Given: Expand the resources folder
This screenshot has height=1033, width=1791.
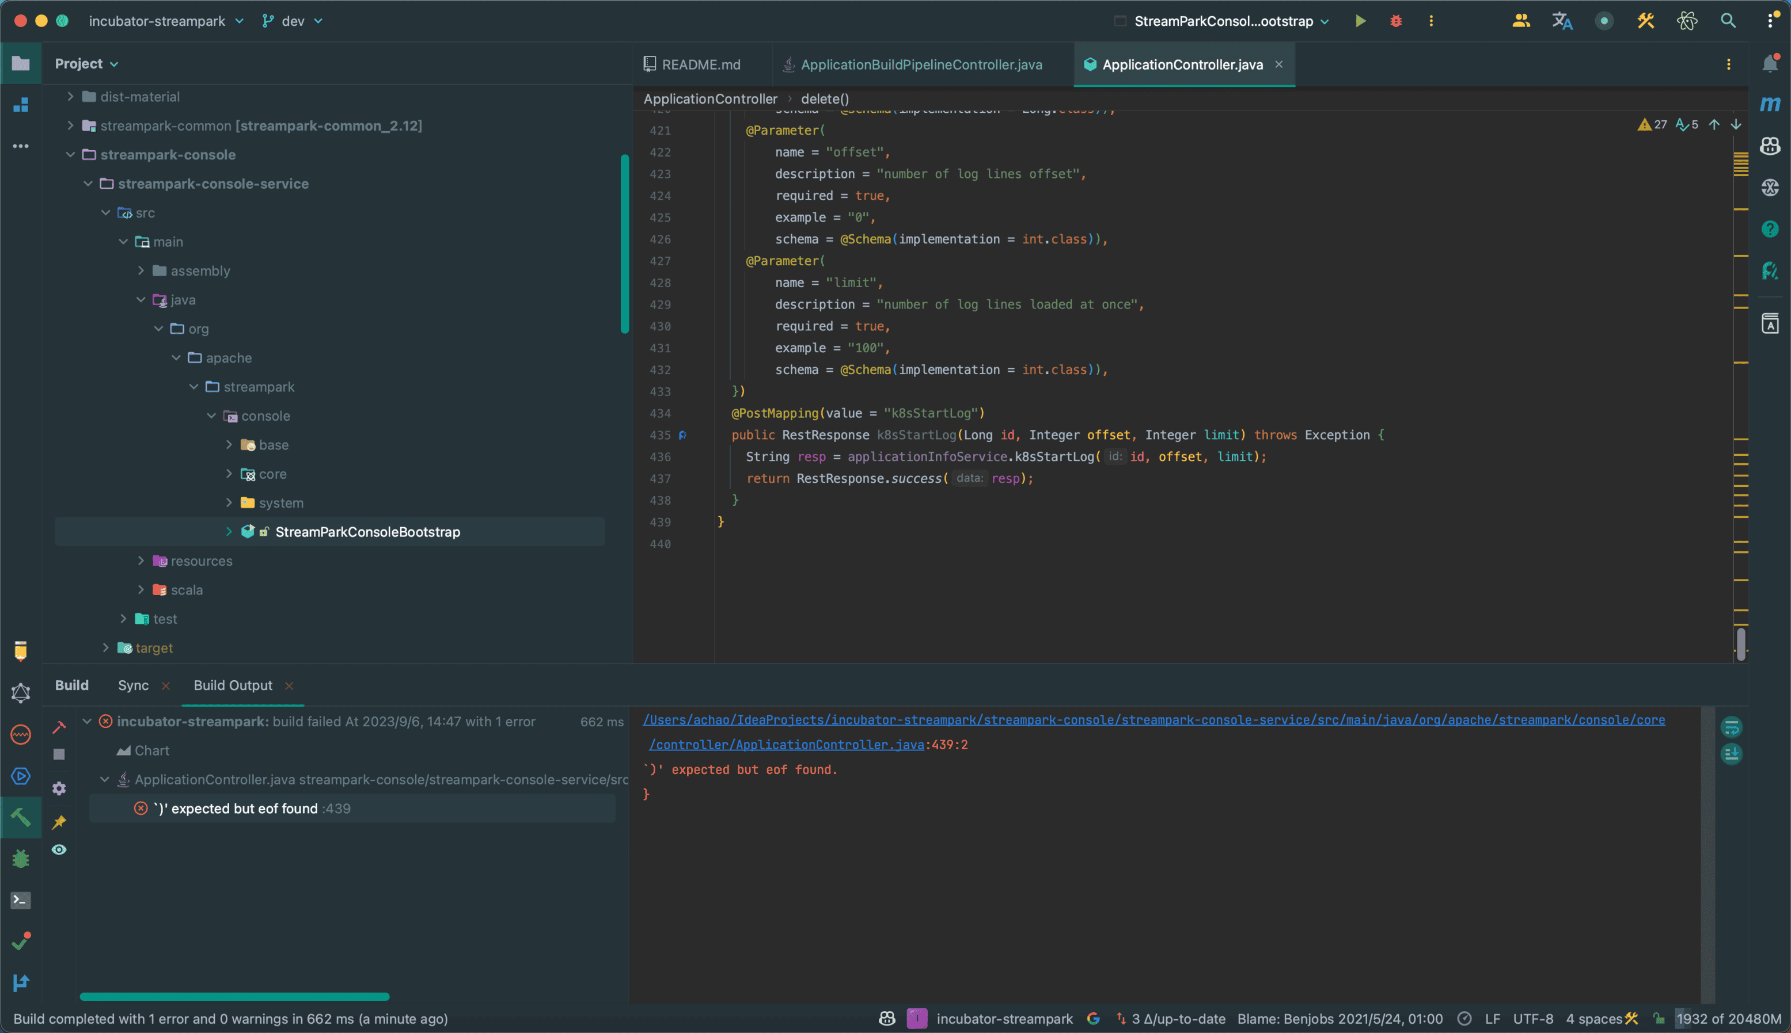Looking at the screenshot, I should pyautogui.click(x=141, y=561).
